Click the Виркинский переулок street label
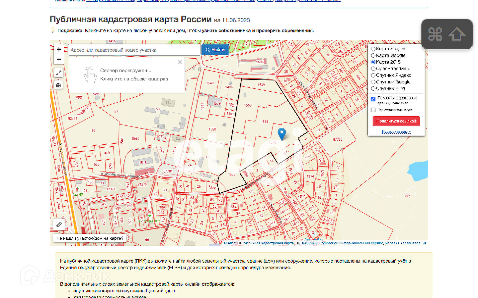The image size is (478, 298). coord(122,175)
